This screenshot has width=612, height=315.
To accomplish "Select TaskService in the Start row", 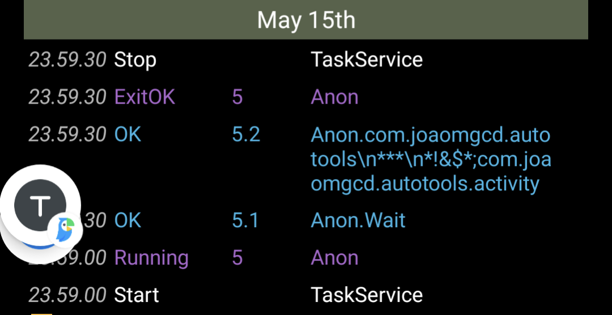I will coord(366,295).
